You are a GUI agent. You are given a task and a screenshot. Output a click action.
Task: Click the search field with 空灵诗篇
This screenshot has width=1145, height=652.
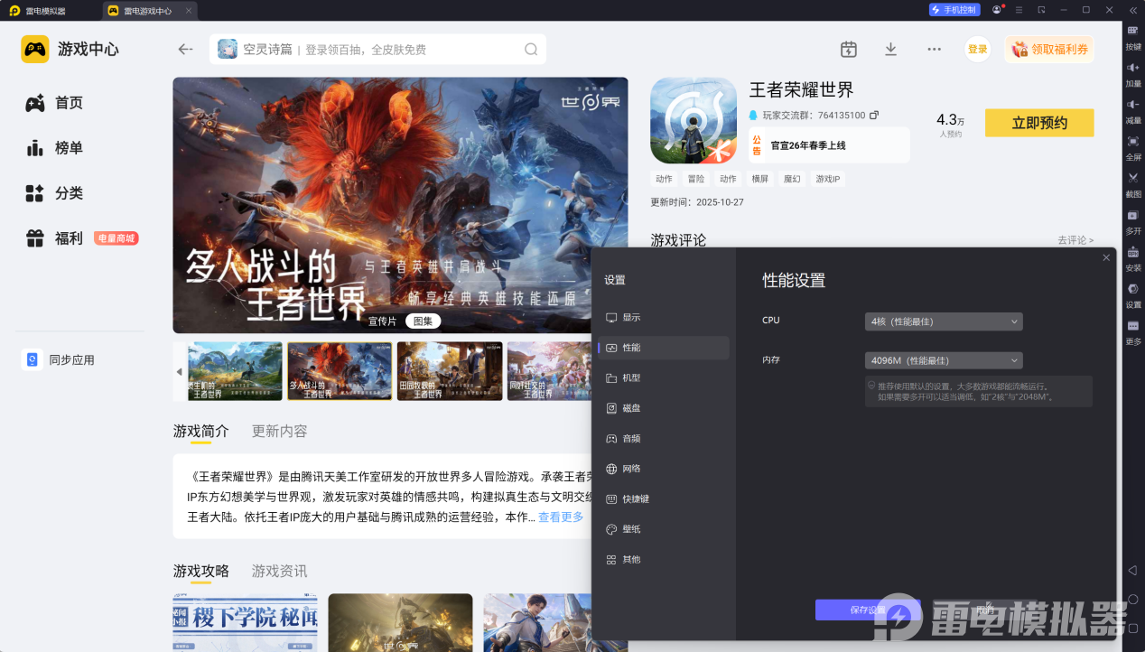click(370, 50)
